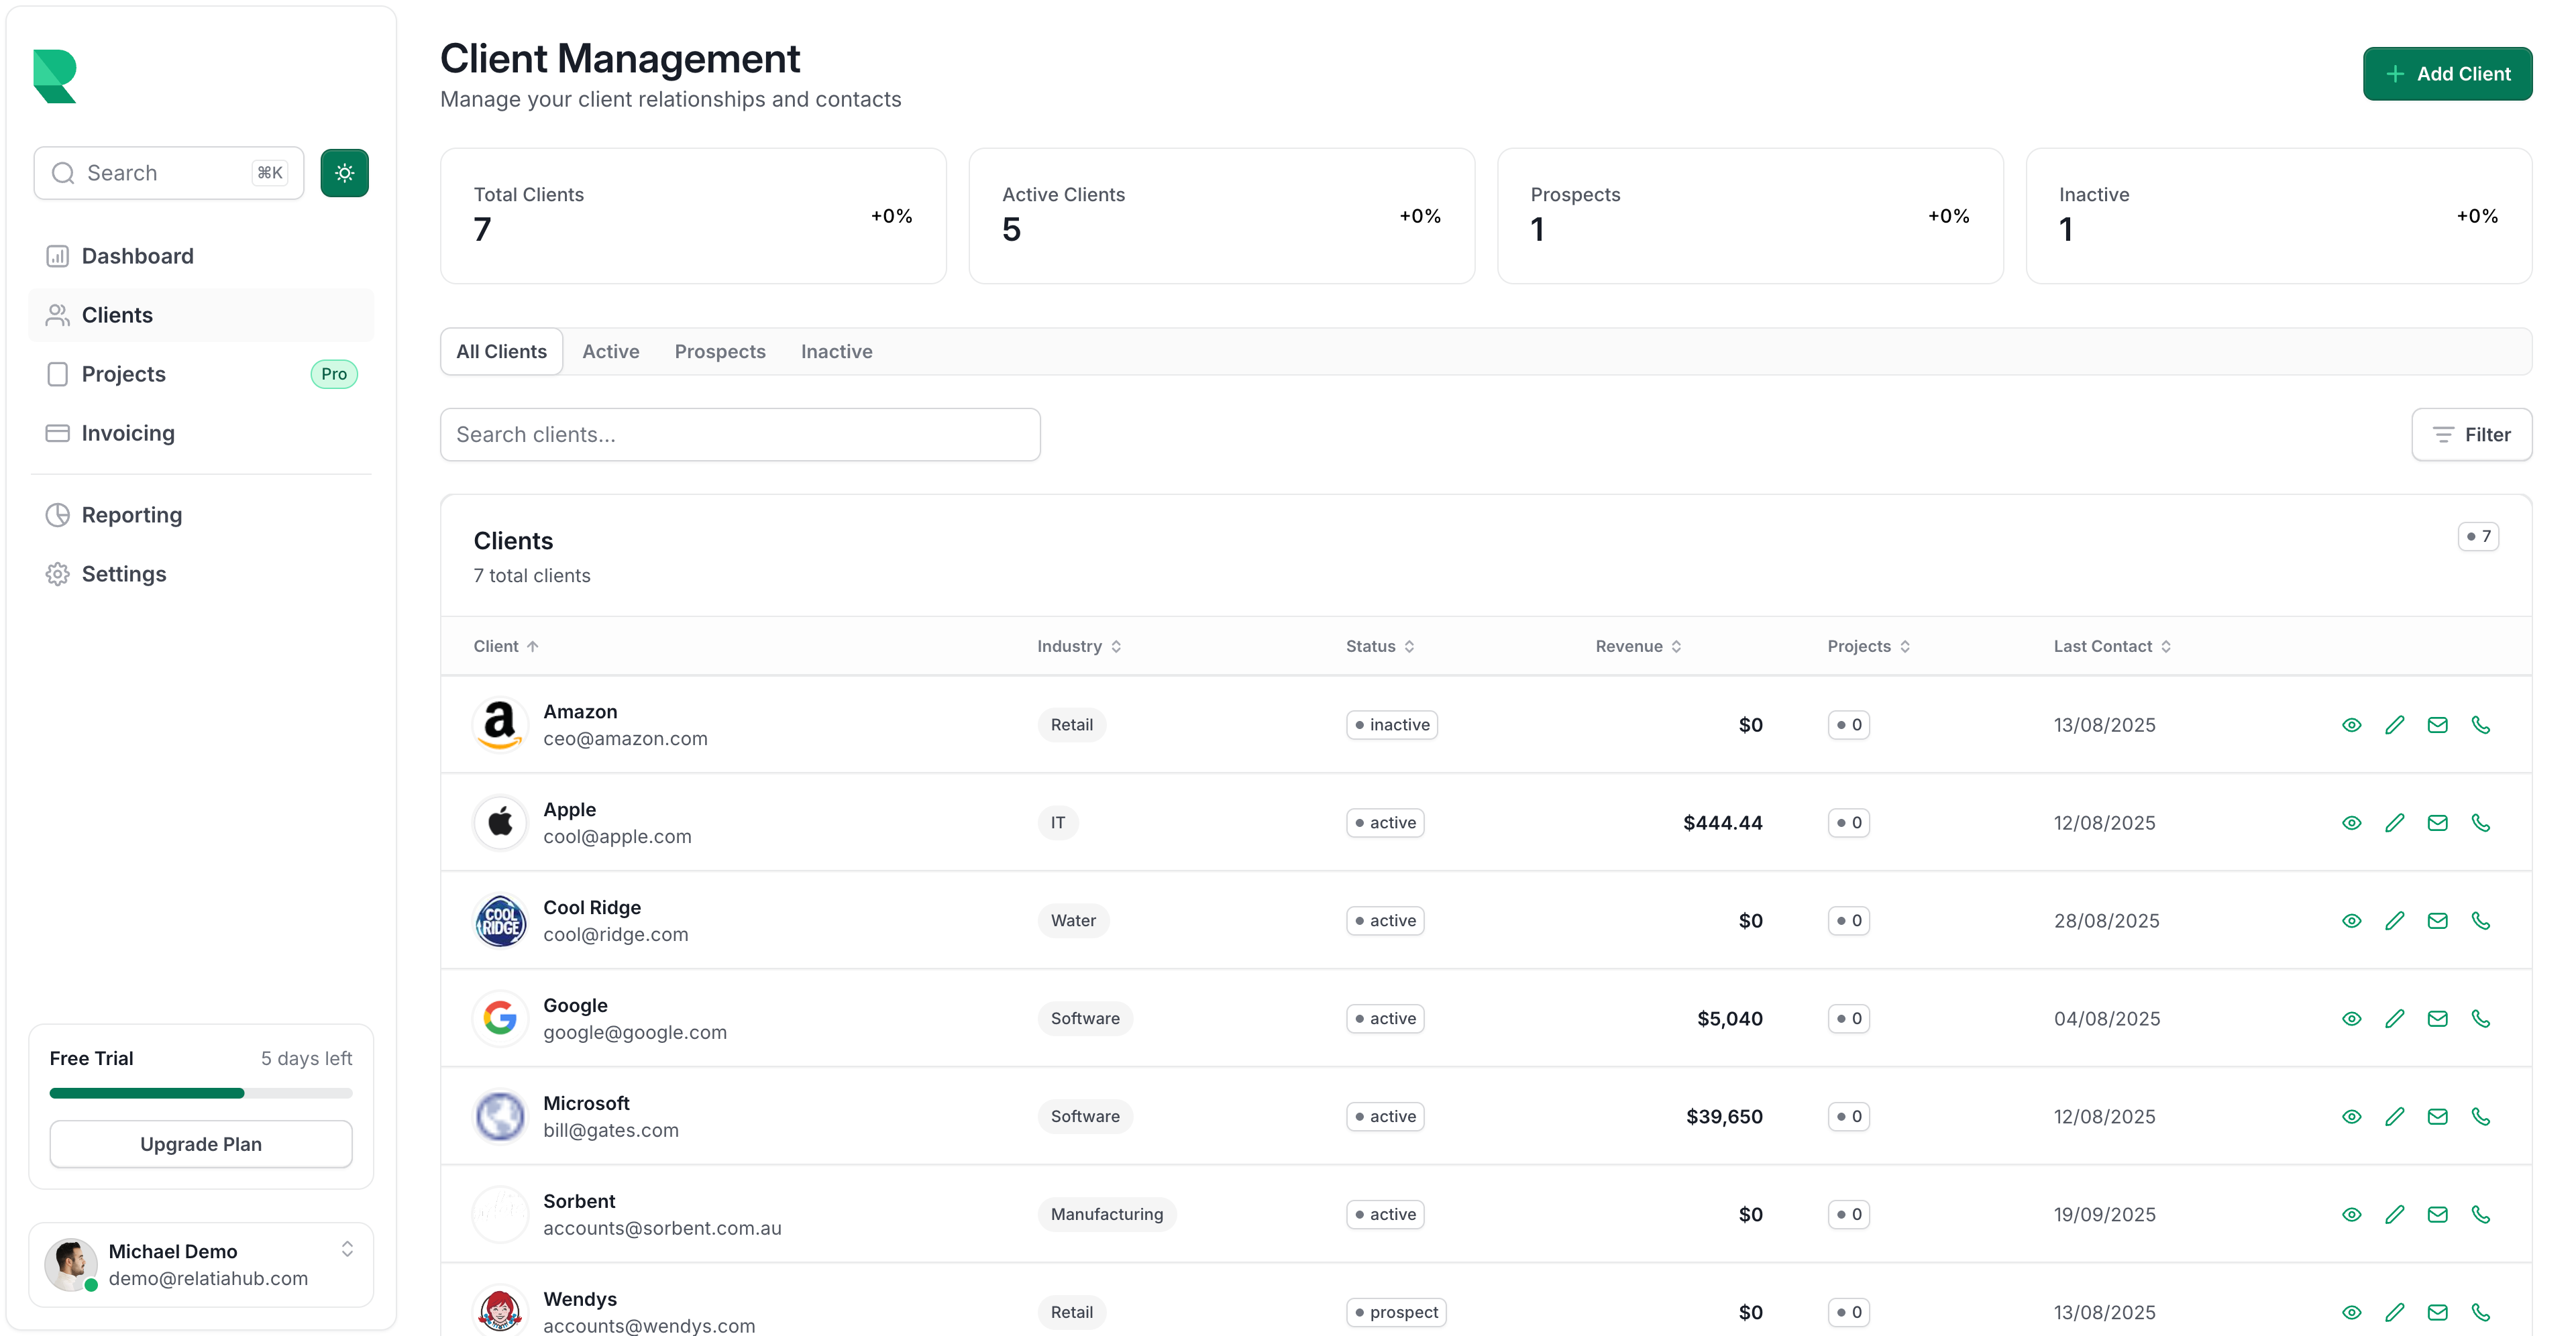Screen dimensions: 2576x1336
Task: Sort table by Client column
Action: tap(506, 646)
